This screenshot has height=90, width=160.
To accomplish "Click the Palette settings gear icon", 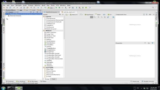I will pos(60,14).
